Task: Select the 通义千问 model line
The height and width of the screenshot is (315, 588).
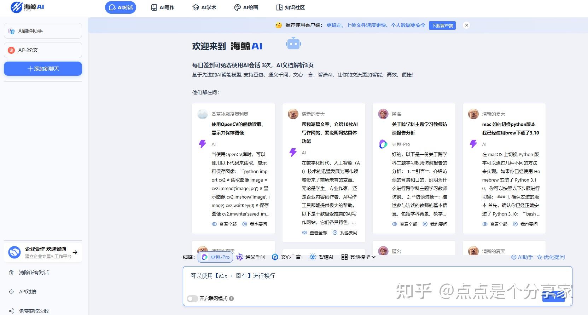Action: (x=251, y=257)
